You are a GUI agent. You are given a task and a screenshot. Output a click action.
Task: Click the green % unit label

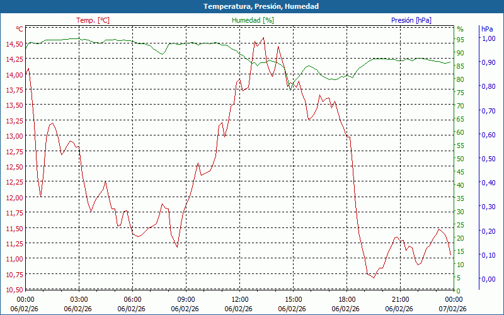(x=460, y=29)
